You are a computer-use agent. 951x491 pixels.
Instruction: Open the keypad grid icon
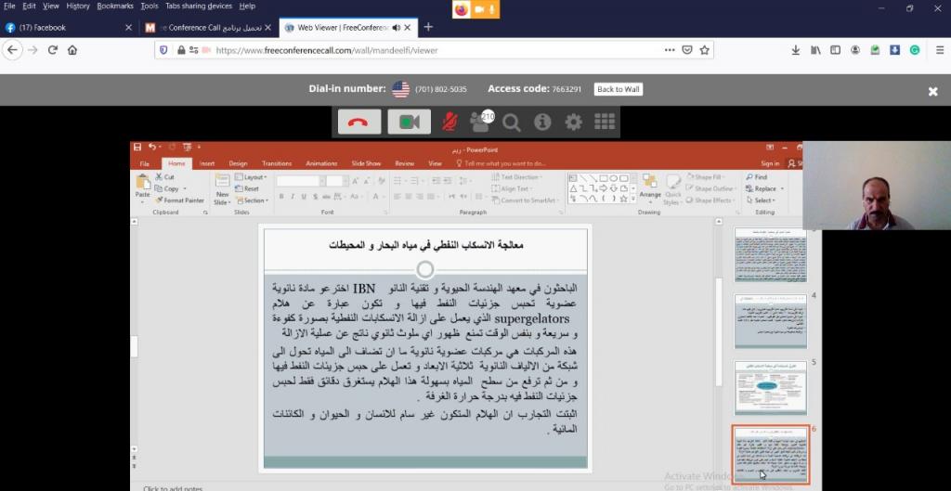click(605, 122)
